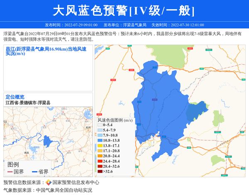Pick the 10.8~13.8 blue legend swatch
This screenshot has height=195, width=249.
tap(100, 140)
